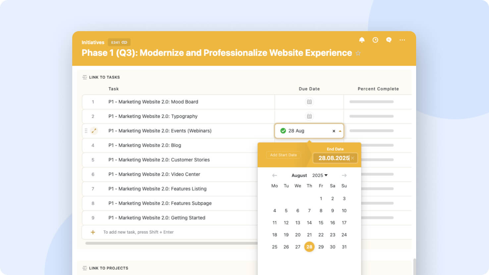489x275 pixels.
Task: Toggle the green check status on 28 Aug
Action: coord(283,131)
